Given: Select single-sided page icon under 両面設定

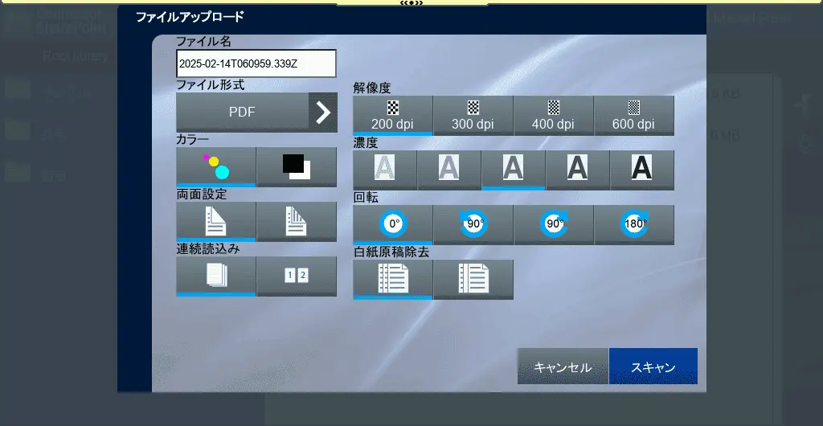Looking at the screenshot, I should click(x=216, y=221).
